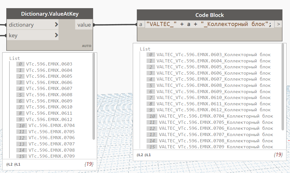
Task: Select item VTc.596.EMNX.0603 in left list
Action: (49, 64)
